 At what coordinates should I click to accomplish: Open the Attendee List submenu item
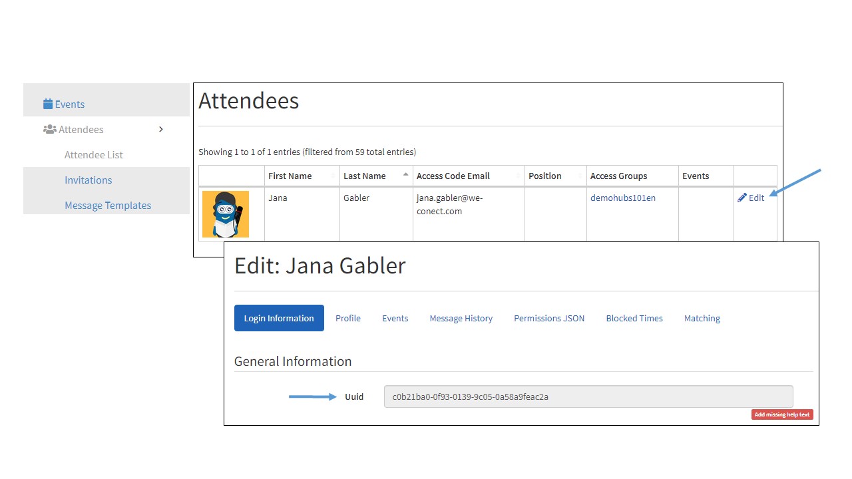[94, 154]
